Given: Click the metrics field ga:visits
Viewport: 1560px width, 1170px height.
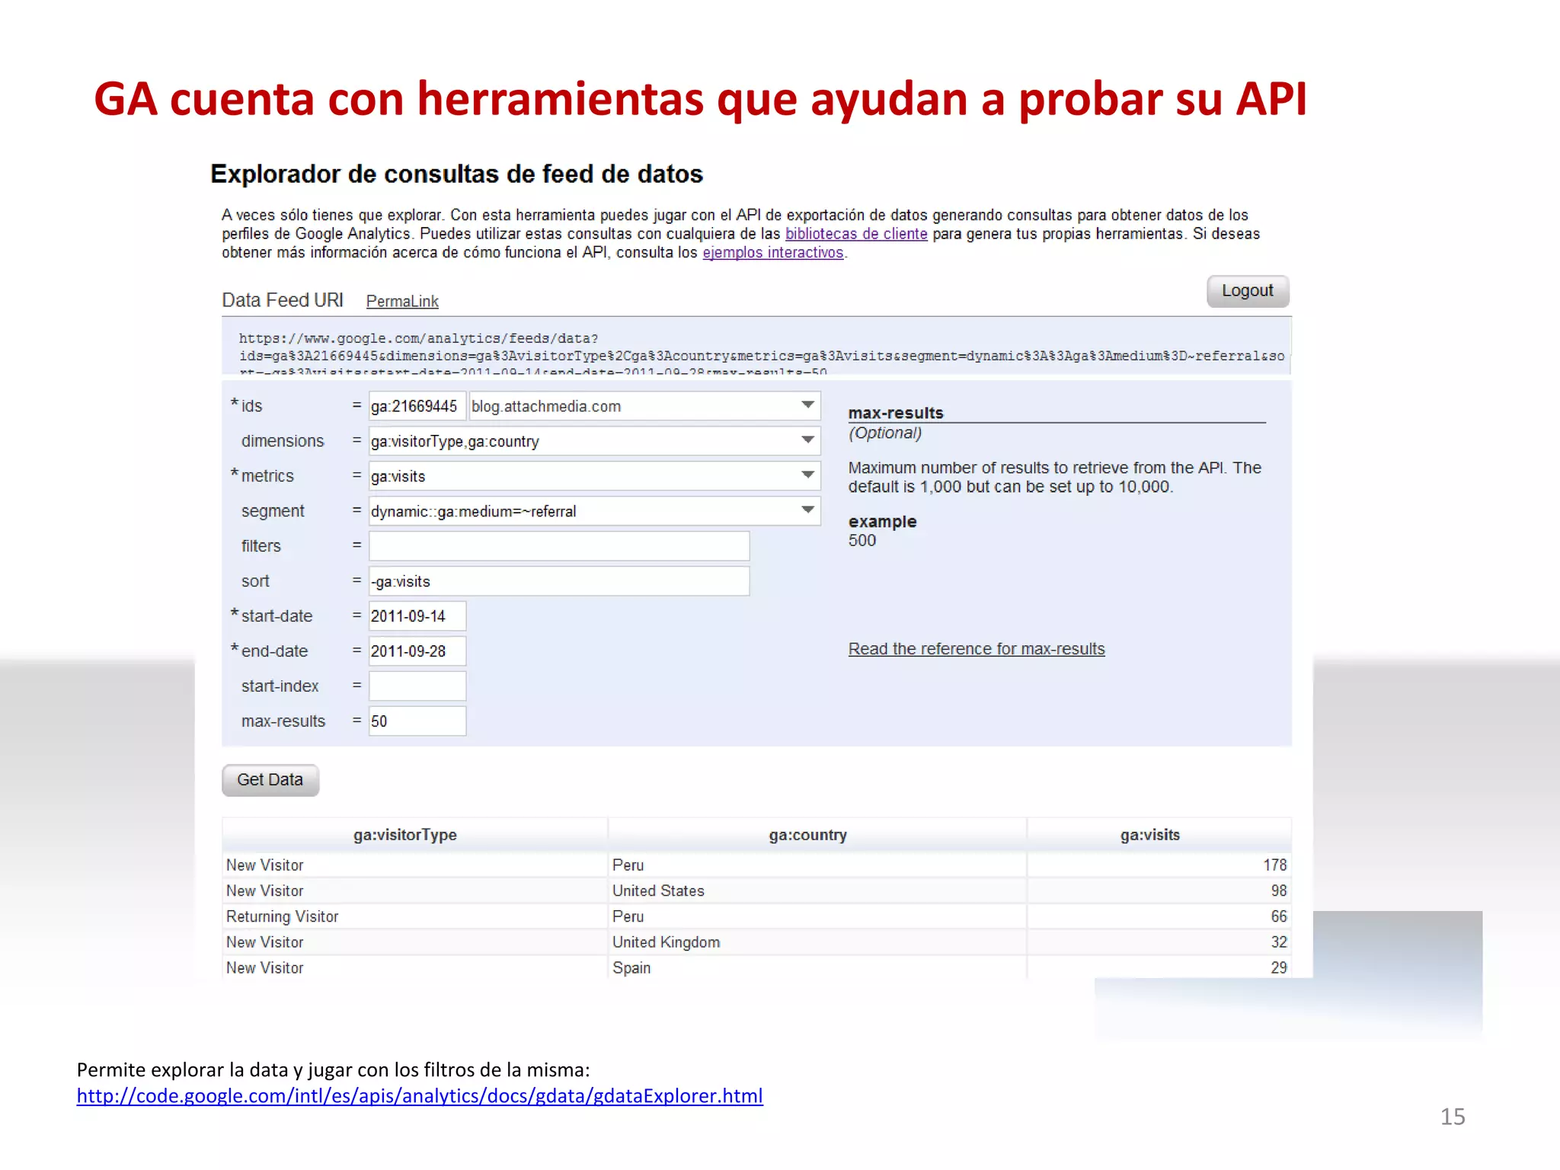Looking at the screenshot, I should point(594,476).
